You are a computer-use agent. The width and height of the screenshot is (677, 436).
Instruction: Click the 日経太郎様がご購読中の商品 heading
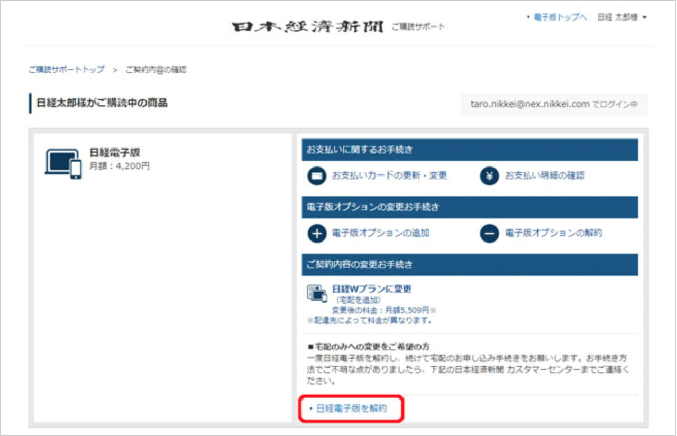coord(102,104)
